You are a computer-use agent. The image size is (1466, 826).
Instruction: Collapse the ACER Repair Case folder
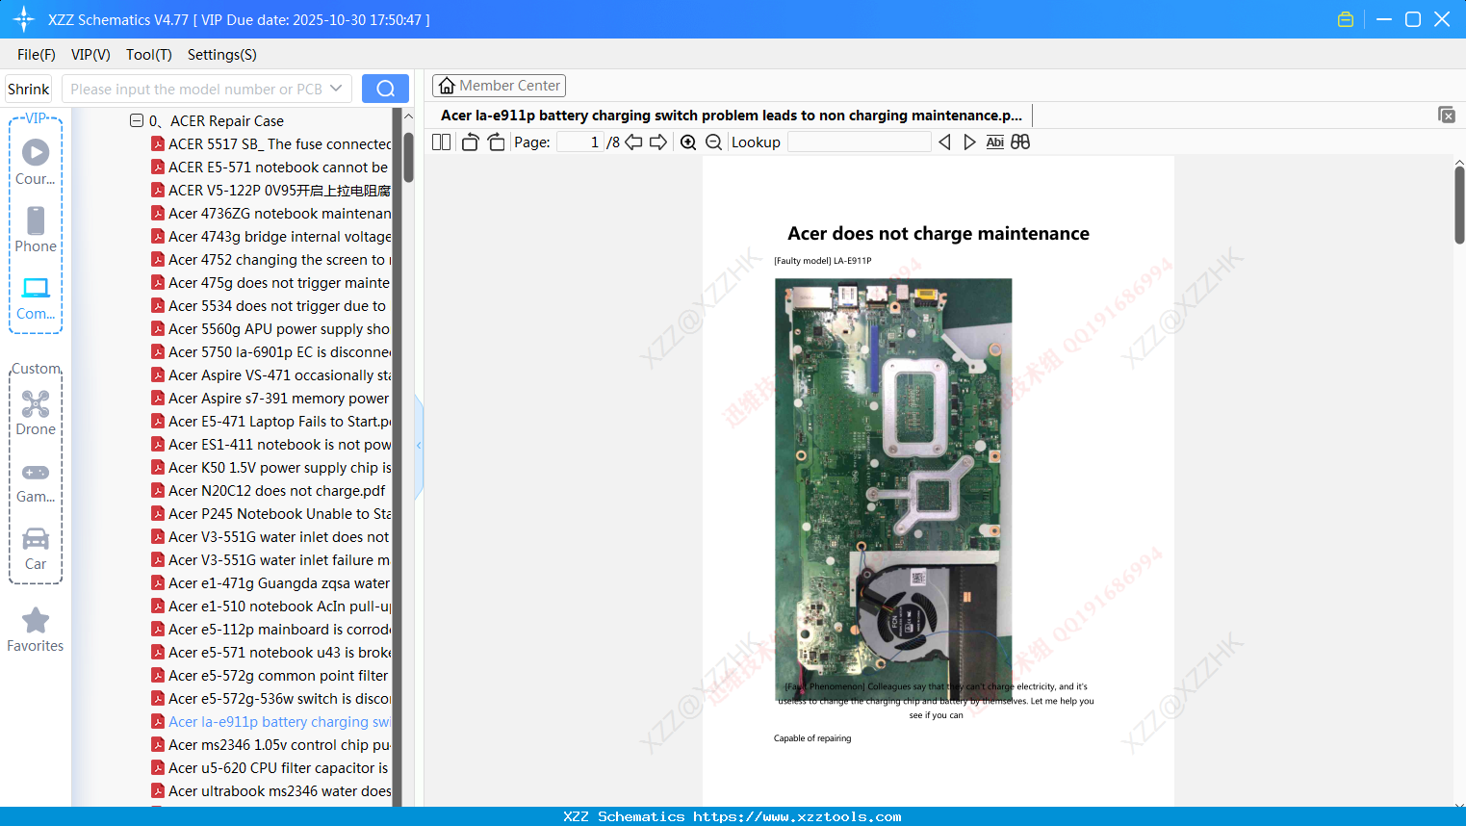click(137, 120)
